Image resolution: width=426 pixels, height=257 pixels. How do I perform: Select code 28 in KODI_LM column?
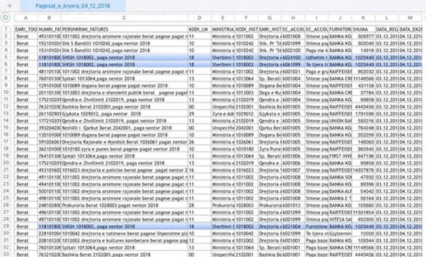point(199,205)
